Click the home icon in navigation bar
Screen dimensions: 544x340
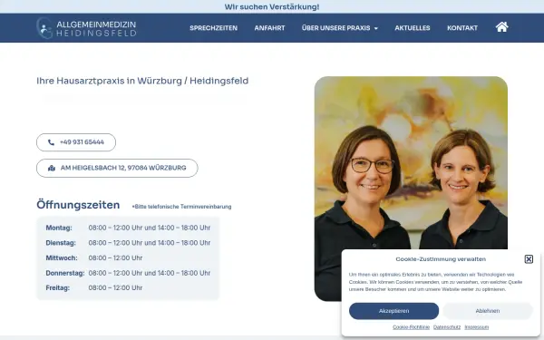coord(501,27)
